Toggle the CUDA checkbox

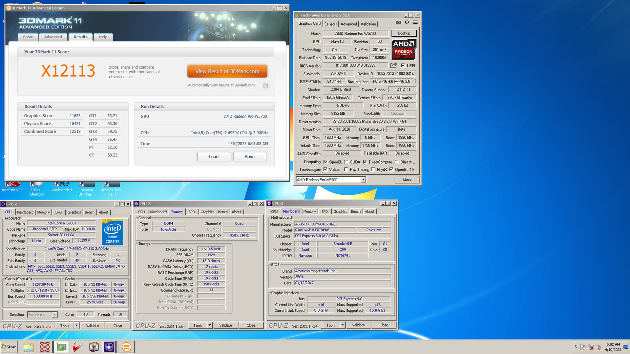346,162
